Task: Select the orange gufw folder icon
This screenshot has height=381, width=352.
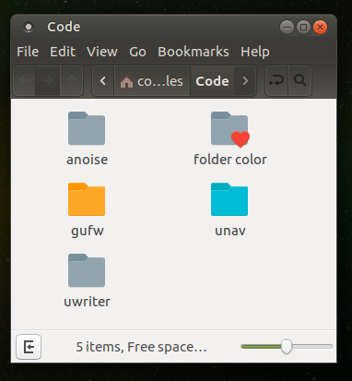Action: tap(87, 199)
